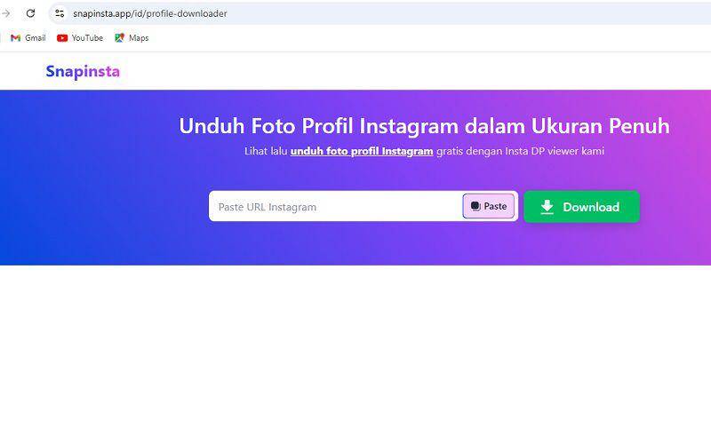Open the Gmail bookmark

point(28,38)
